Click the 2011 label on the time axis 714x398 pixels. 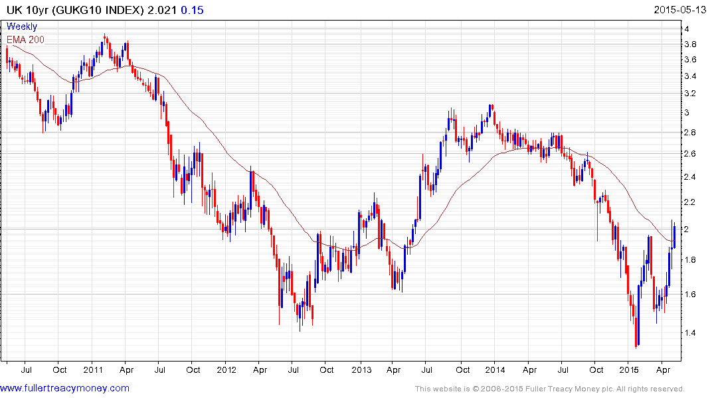pos(93,369)
